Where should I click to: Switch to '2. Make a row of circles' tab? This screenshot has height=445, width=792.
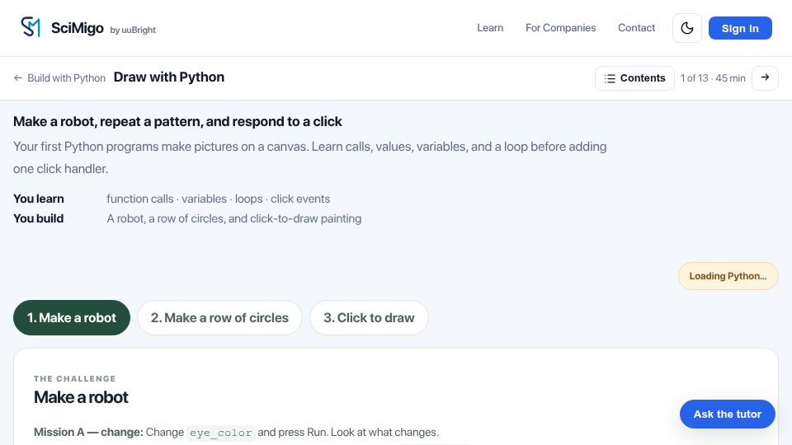click(219, 318)
